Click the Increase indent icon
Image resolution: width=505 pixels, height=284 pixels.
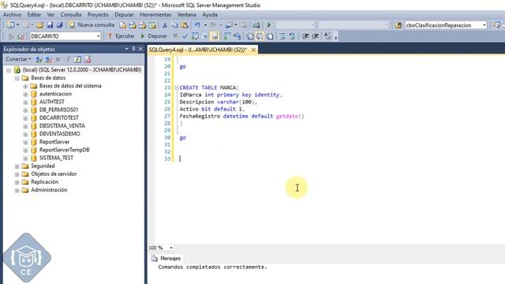(316, 36)
